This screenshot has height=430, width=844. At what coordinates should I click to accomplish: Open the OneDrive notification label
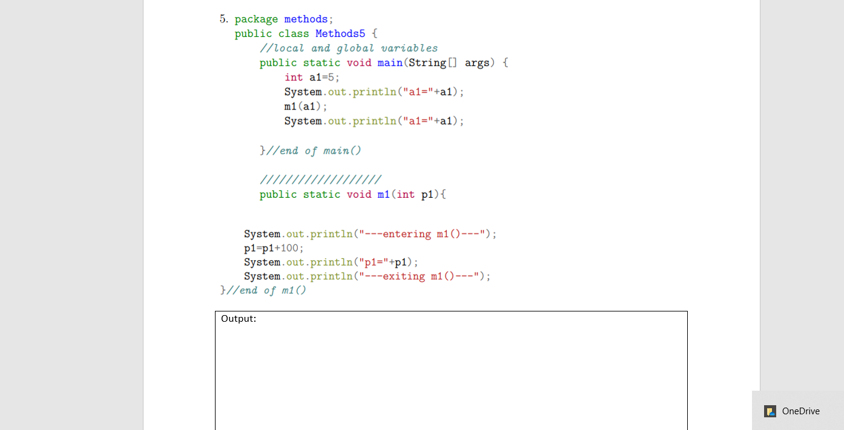[x=800, y=411]
